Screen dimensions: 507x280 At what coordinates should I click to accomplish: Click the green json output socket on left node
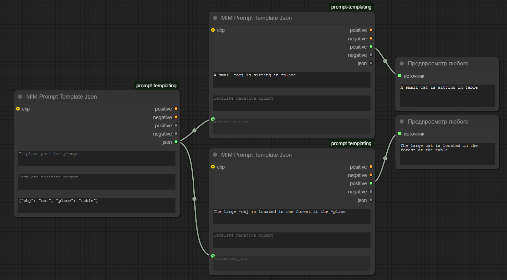tap(176, 142)
